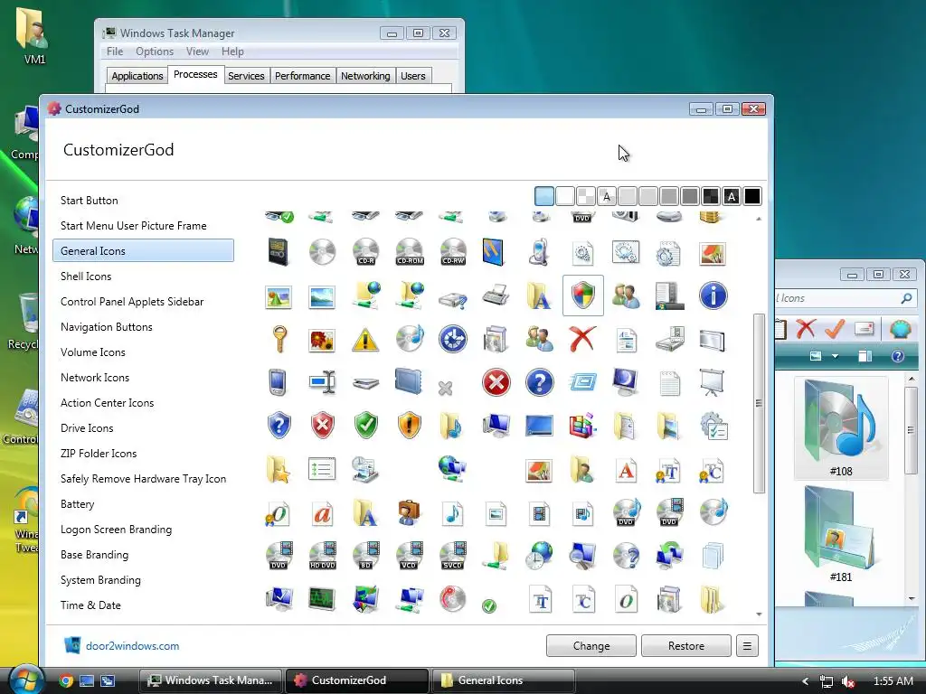Open CustomizerGod hamburger menu button

point(747,645)
